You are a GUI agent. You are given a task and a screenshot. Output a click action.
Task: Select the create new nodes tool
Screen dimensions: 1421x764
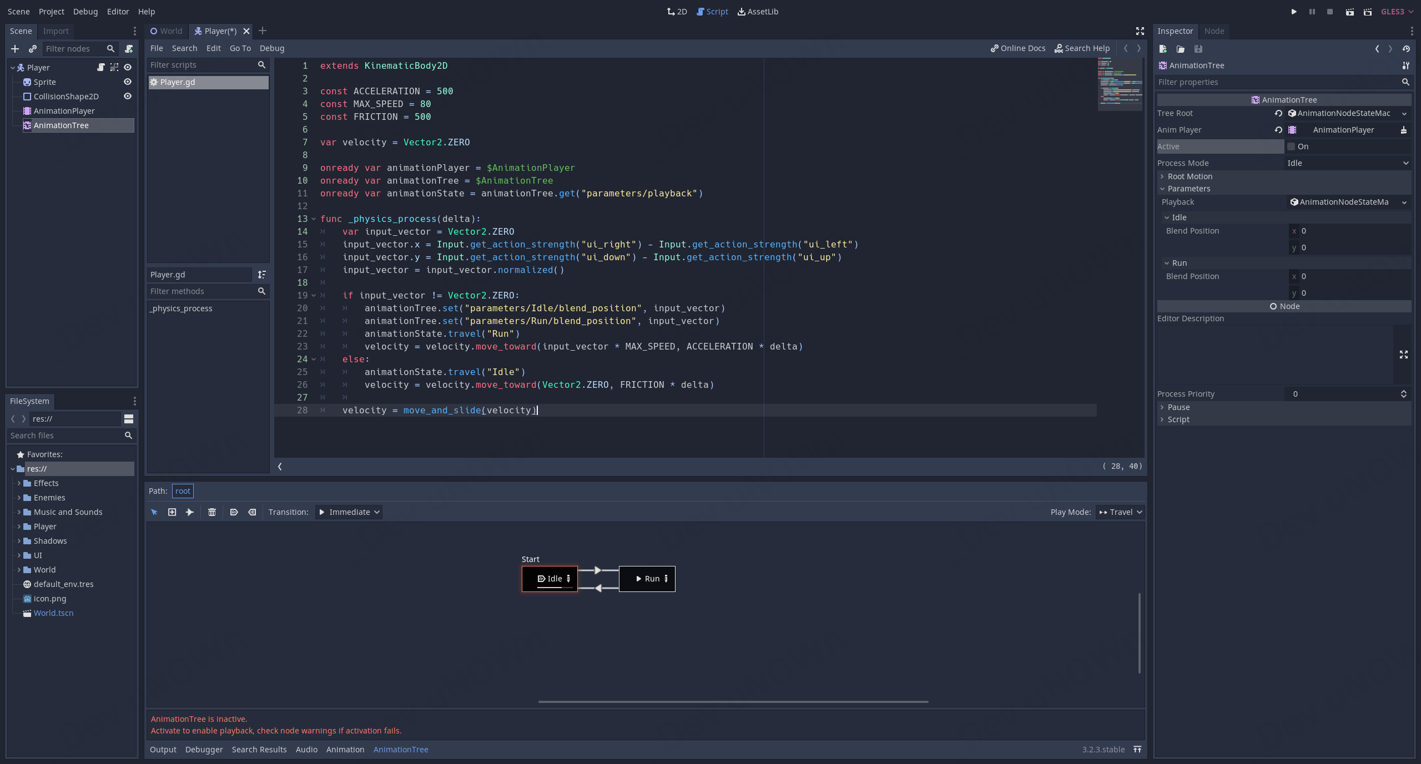point(172,512)
